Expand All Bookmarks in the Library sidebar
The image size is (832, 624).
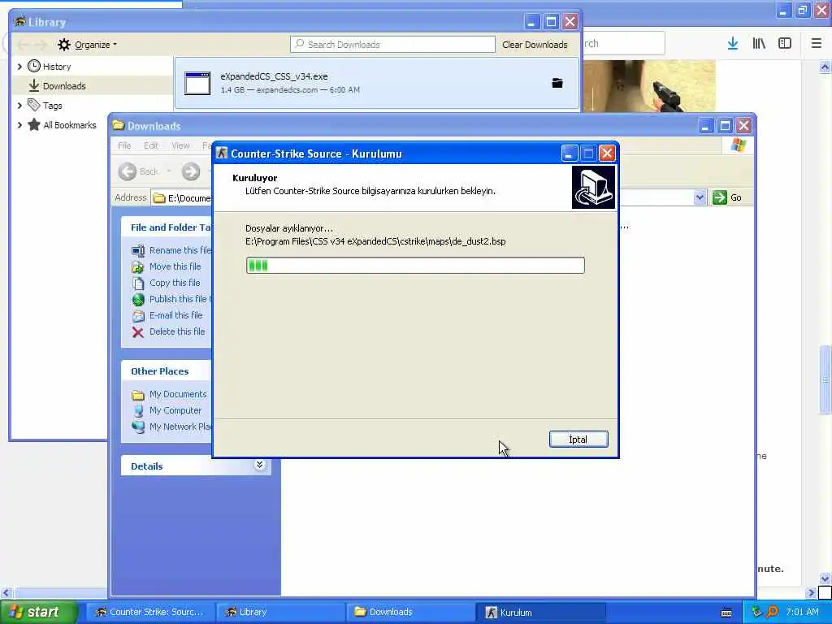19,125
